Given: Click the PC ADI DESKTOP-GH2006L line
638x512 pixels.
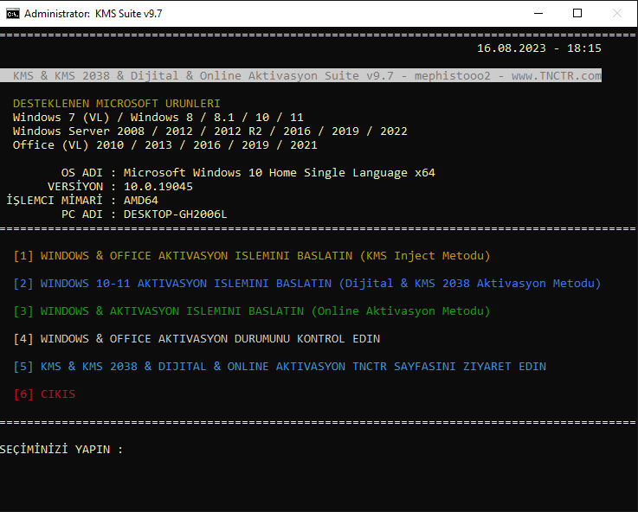Looking at the screenshot, I should coord(145,214).
